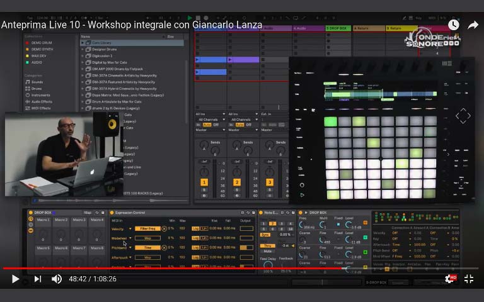Click Sync button in Note Echo device
Screen dimensions: 484x302
(x=265, y=235)
